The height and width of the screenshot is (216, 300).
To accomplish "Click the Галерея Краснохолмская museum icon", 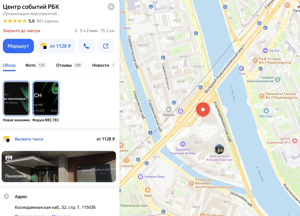I will tap(277, 79).
